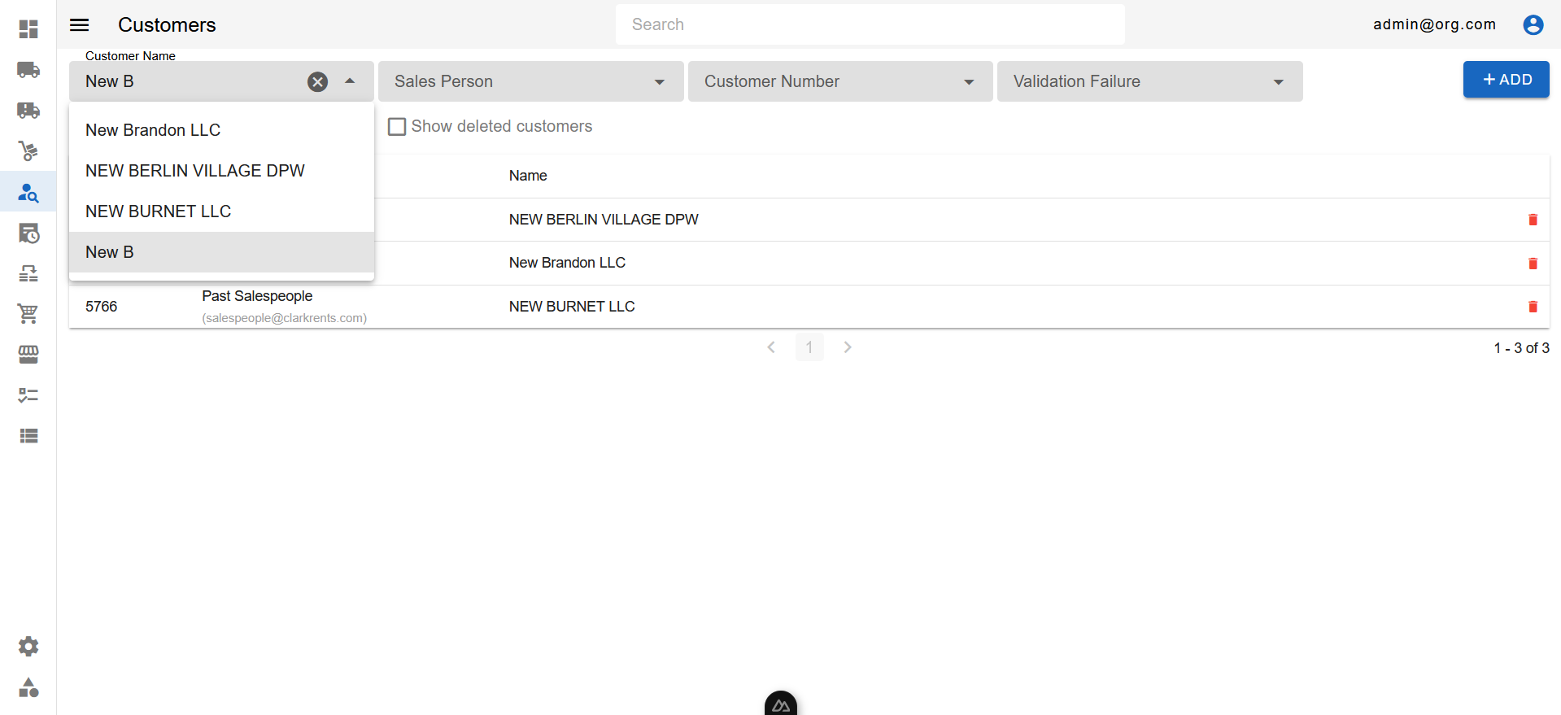The height and width of the screenshot is (715, 1561).
Task: Click the ADD customer button
Action: click(1506, 80)
